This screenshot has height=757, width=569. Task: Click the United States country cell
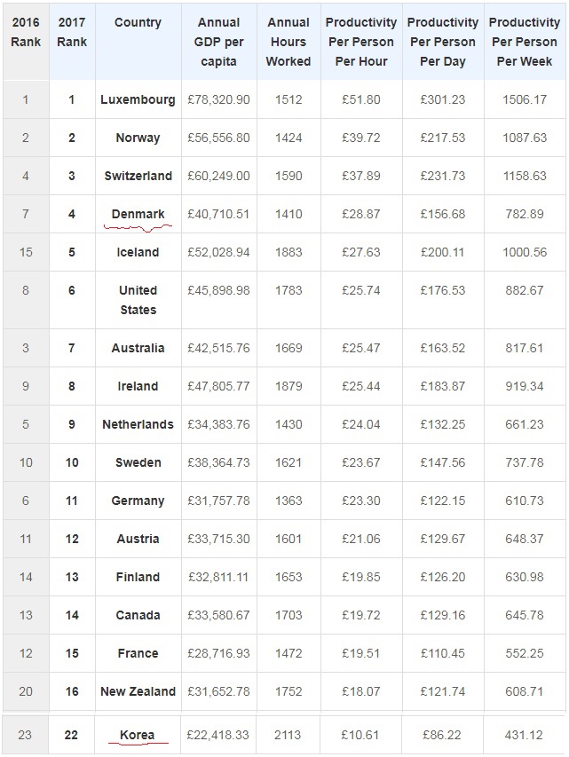point(138,300)
